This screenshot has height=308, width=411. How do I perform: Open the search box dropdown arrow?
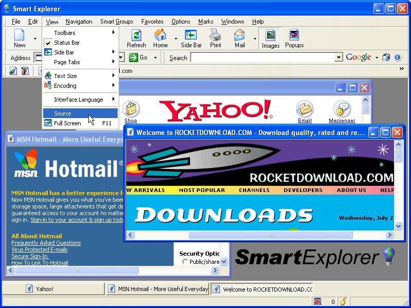pos(339,58)
